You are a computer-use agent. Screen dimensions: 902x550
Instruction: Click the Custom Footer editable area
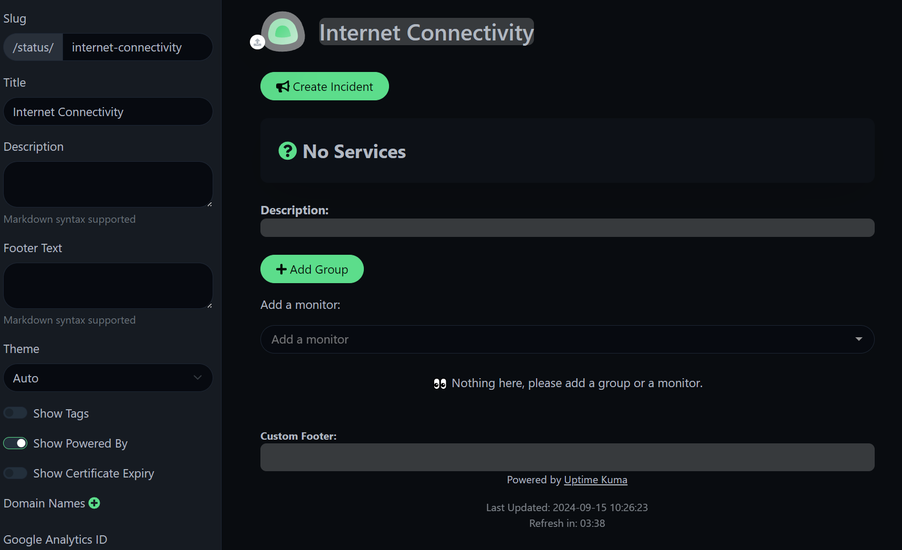coord(567,457)
